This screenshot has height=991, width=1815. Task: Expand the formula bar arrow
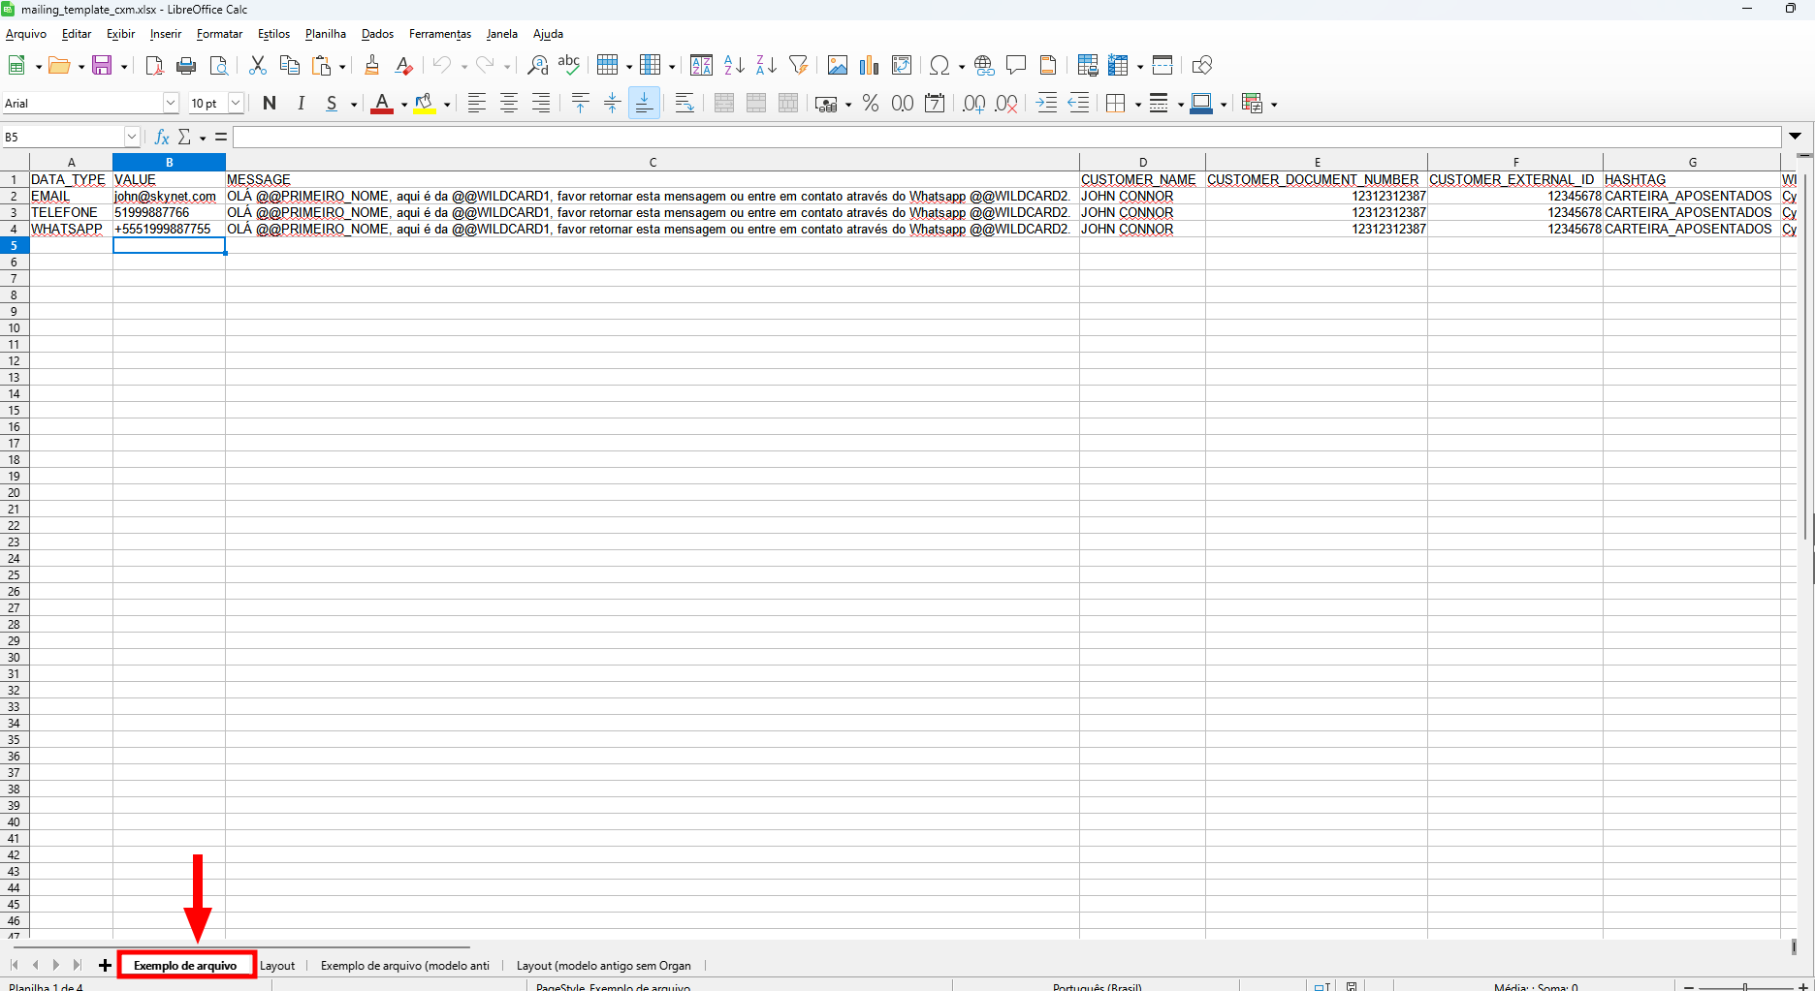1796,137
